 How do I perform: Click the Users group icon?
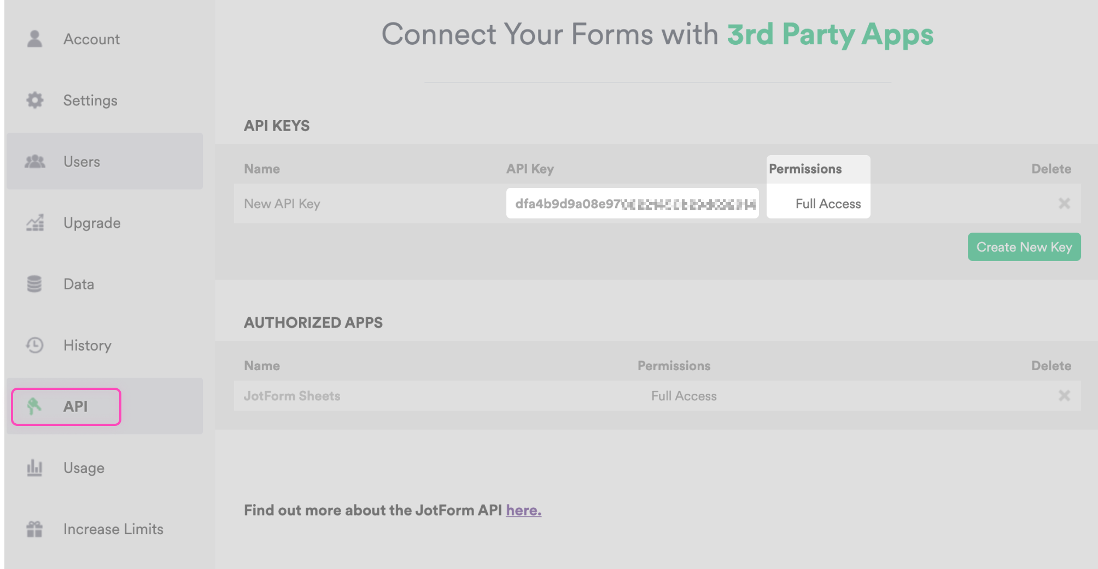[x=34, y=161]
